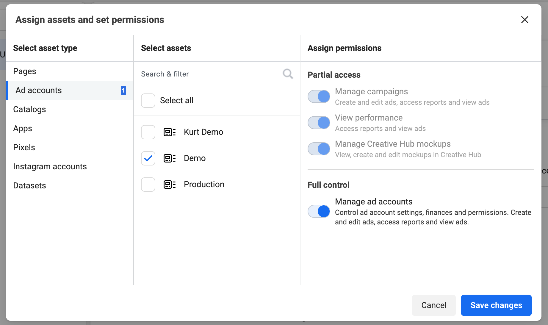Toggle View performance permission
548x325 pixels.
[x=319, y=123]
